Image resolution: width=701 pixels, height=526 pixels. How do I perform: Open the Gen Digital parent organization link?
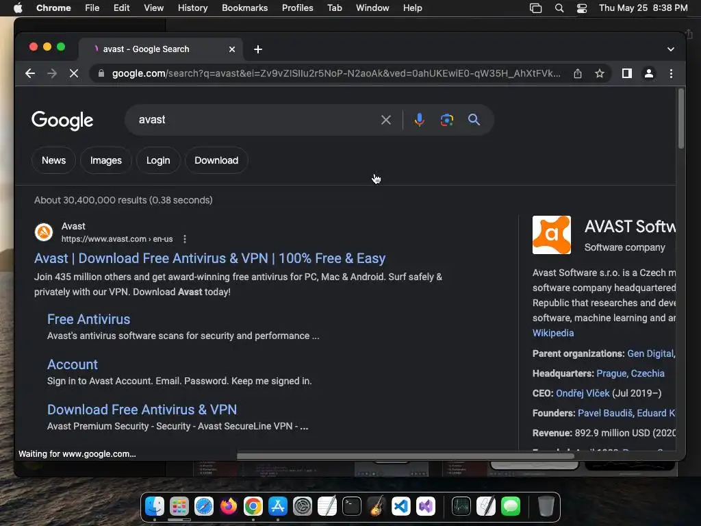pyautogui.click(x=650, y=353)
